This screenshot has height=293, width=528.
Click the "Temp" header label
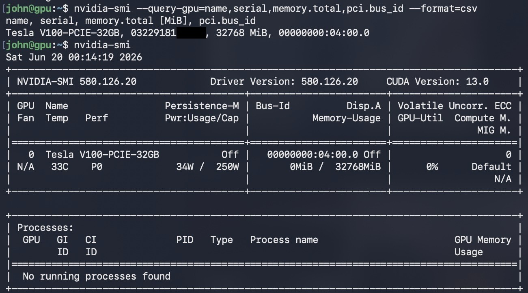click(57, 118)
